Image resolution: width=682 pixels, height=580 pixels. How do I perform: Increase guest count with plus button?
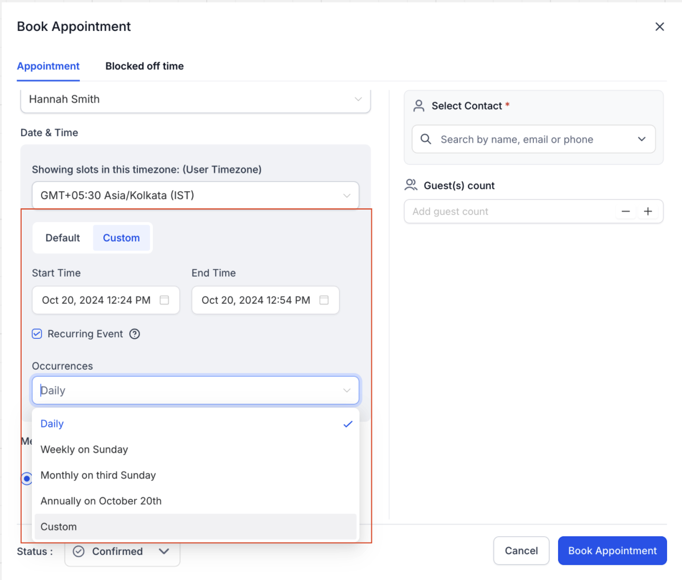(x=648, y=211)
